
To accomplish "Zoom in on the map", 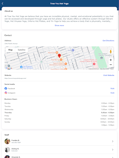I will pyautogui.click(x=111, y=60).
